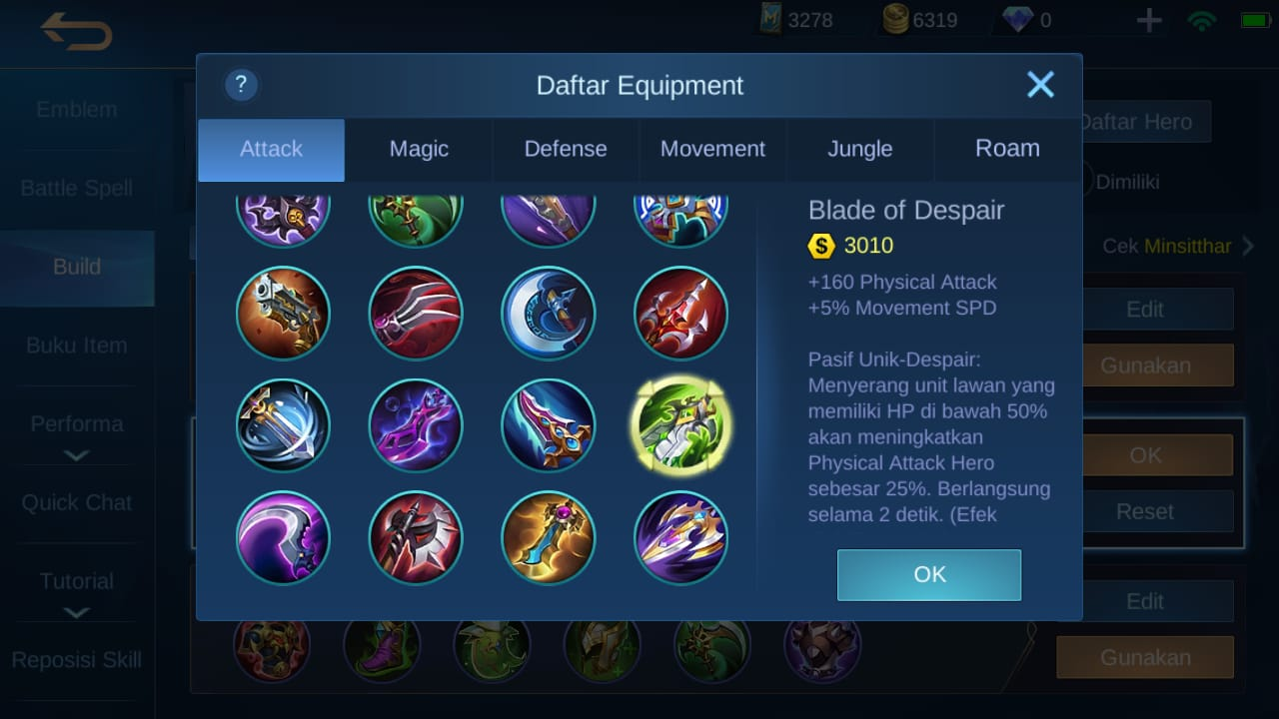Add diamonds with the plus icon

(1149, 20)
